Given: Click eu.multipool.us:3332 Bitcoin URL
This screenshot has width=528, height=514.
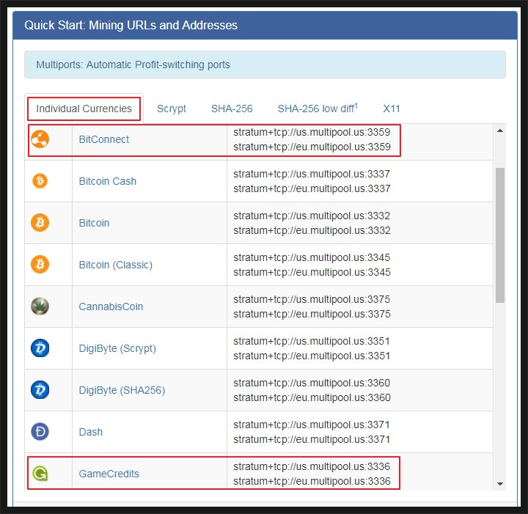Looking at the screenshot, I should [312, 230].
